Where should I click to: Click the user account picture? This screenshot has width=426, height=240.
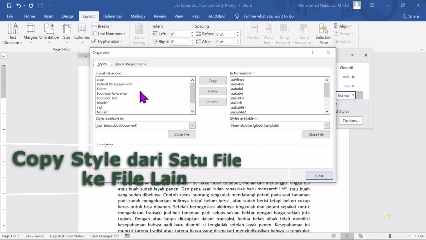pos(356,5)
